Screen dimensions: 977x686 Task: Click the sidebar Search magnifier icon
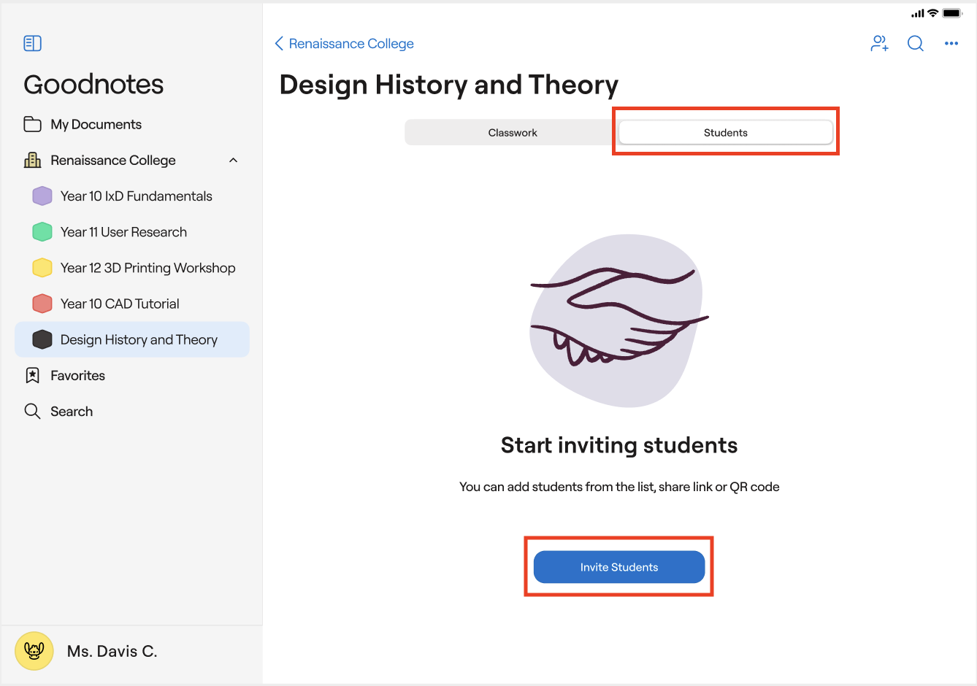coord(32,412)
